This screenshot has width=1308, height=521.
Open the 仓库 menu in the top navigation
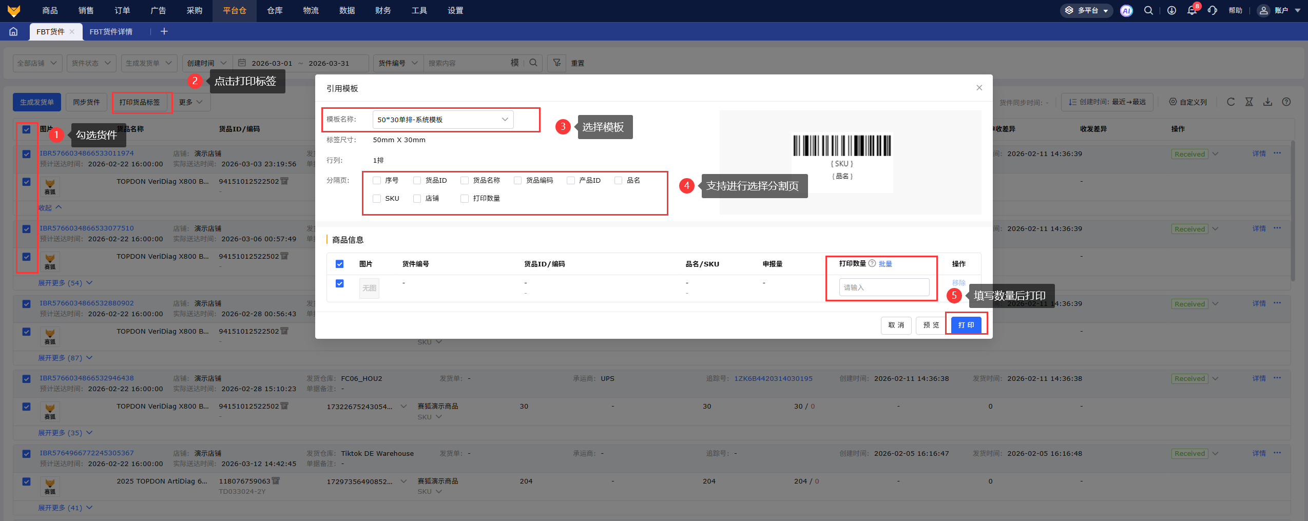click(275, 11)
